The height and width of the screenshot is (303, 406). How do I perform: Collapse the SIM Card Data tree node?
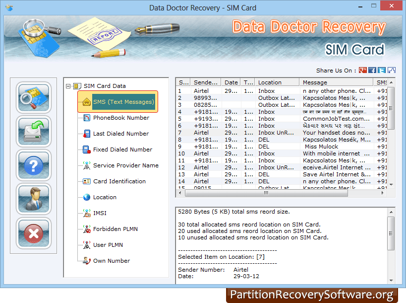coord(68,86)
